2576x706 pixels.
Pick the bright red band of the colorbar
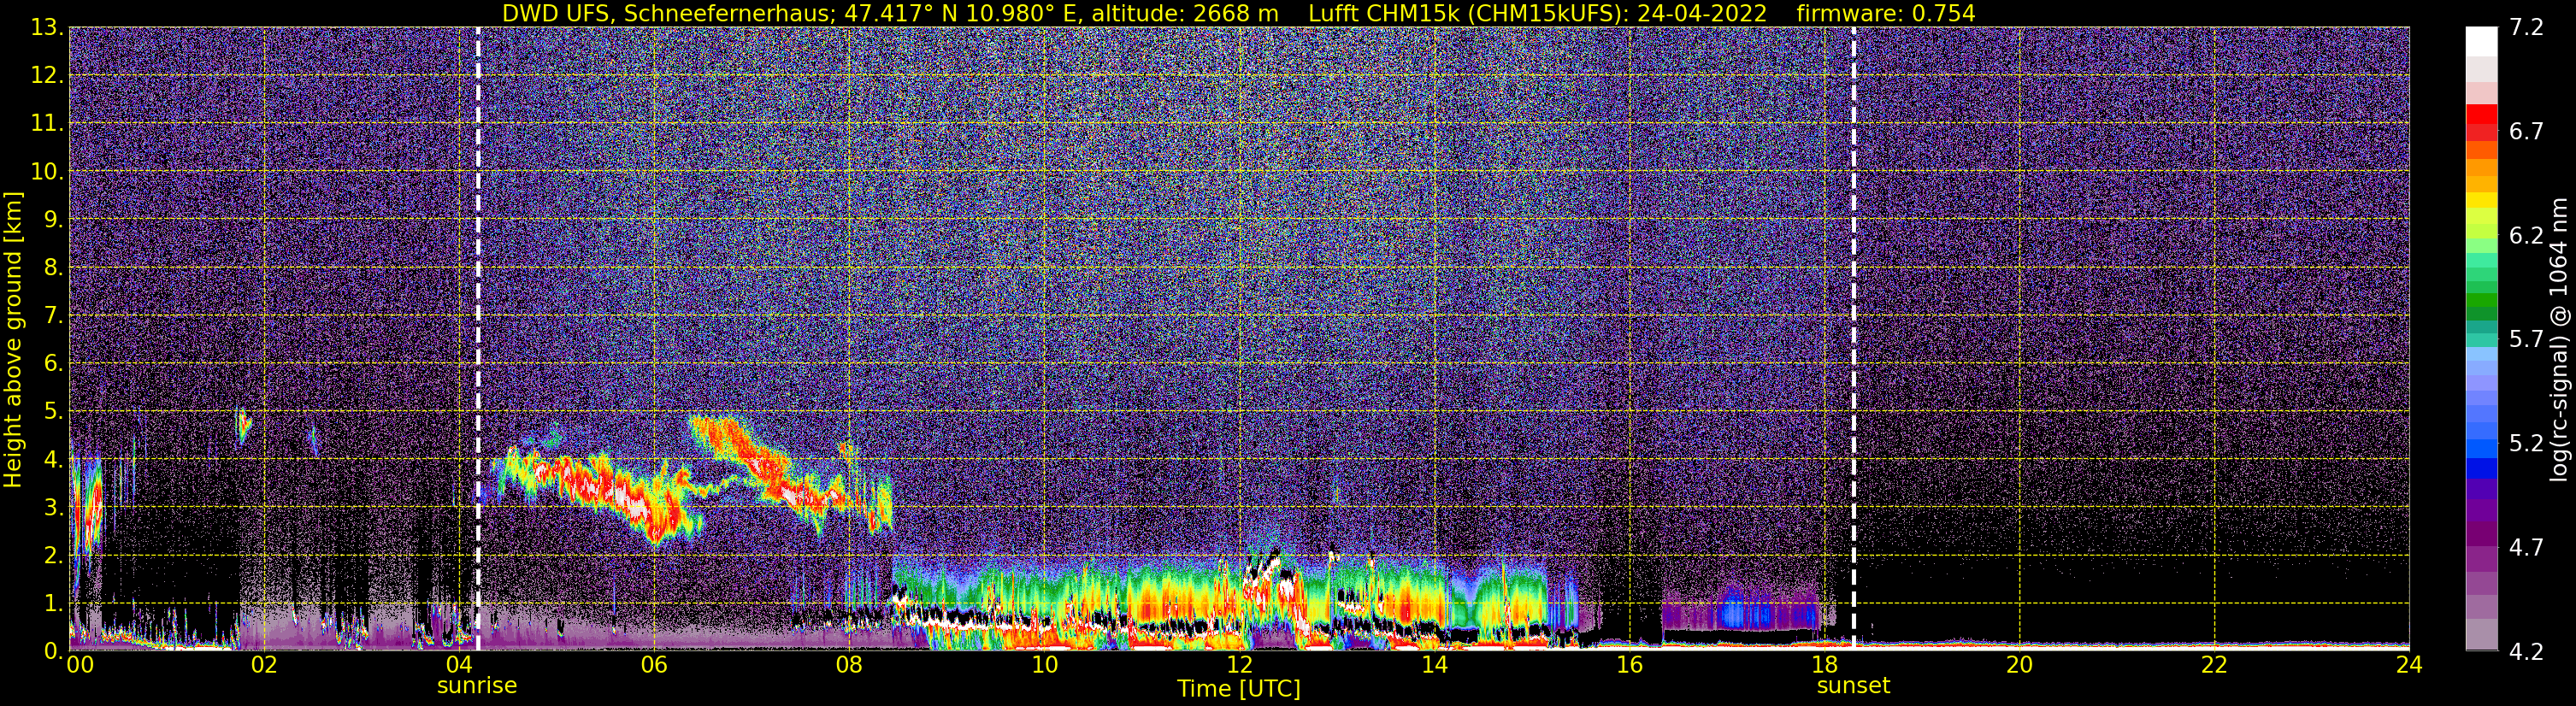[2481, 112]
